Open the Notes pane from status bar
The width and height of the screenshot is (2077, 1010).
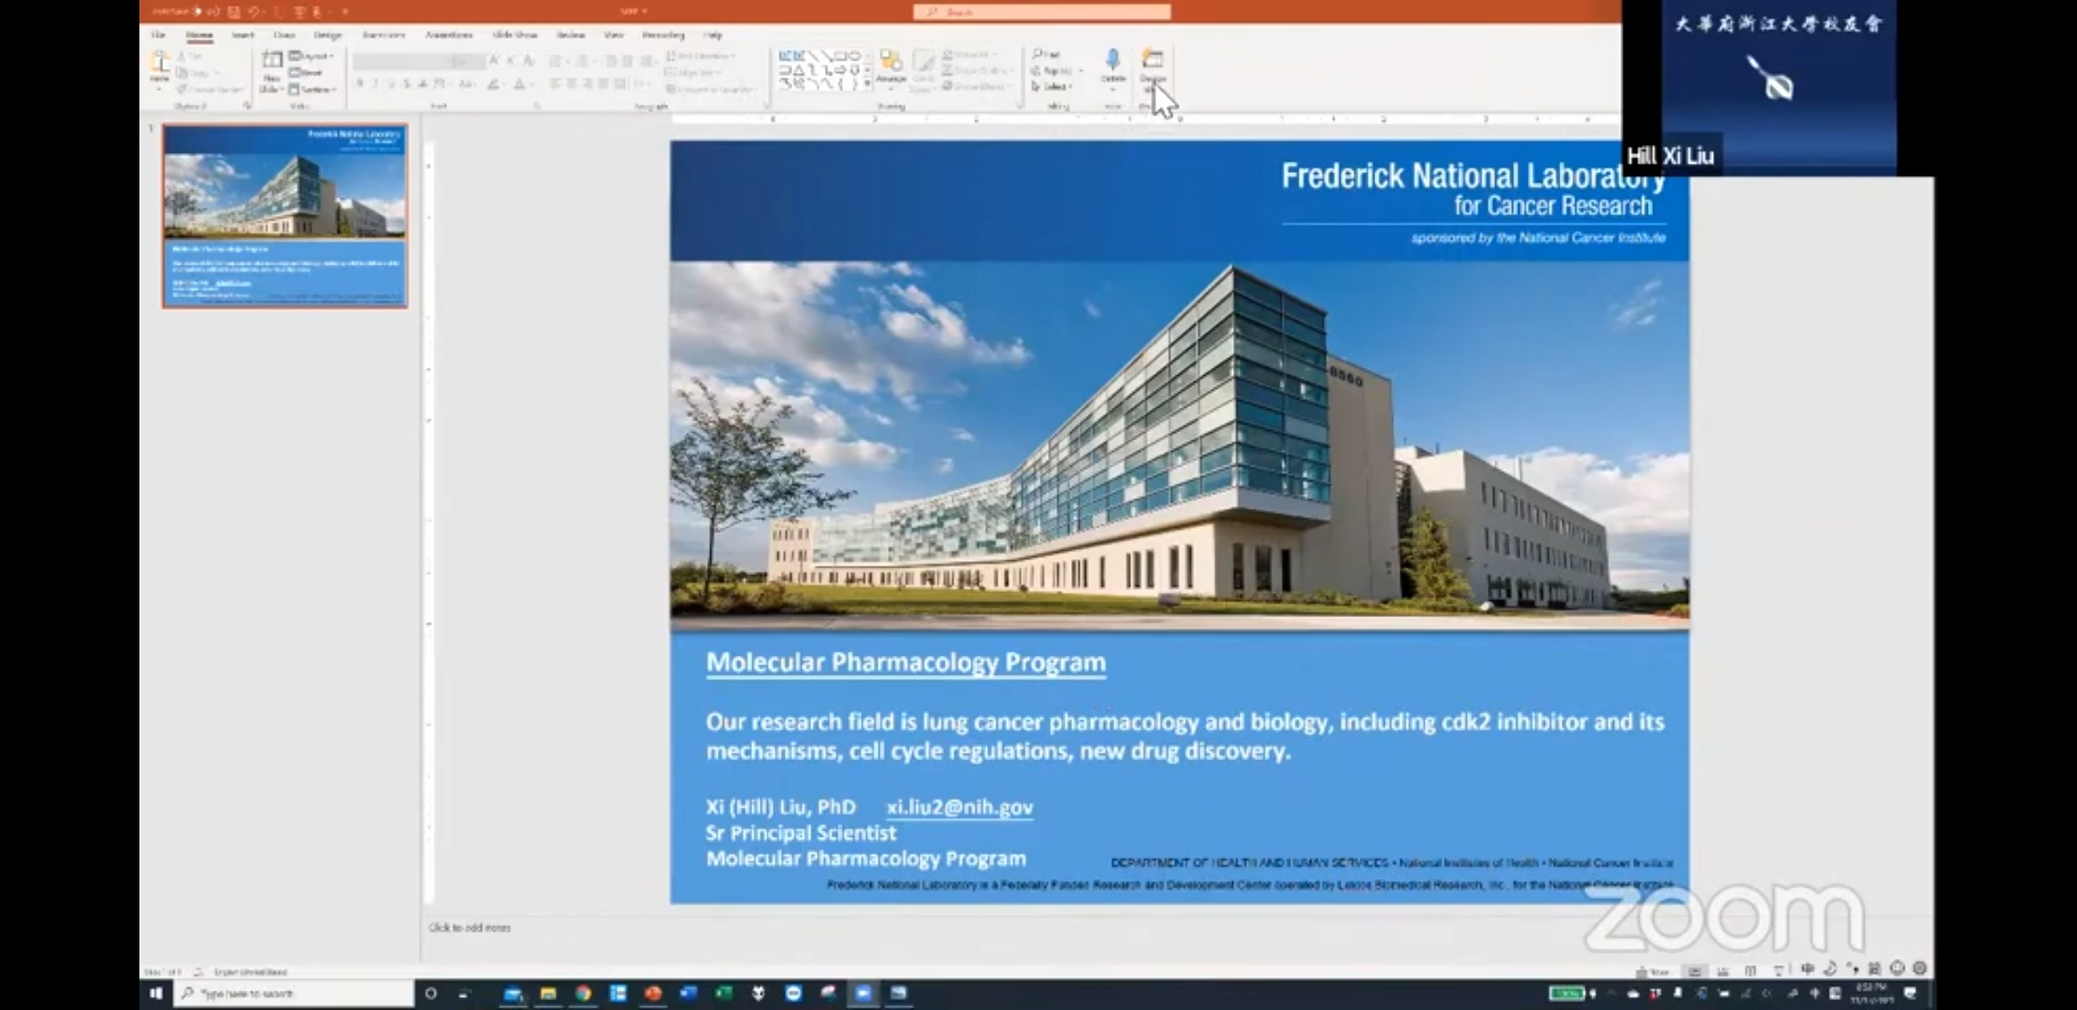pyautogui.click(x=1651, y=972)
